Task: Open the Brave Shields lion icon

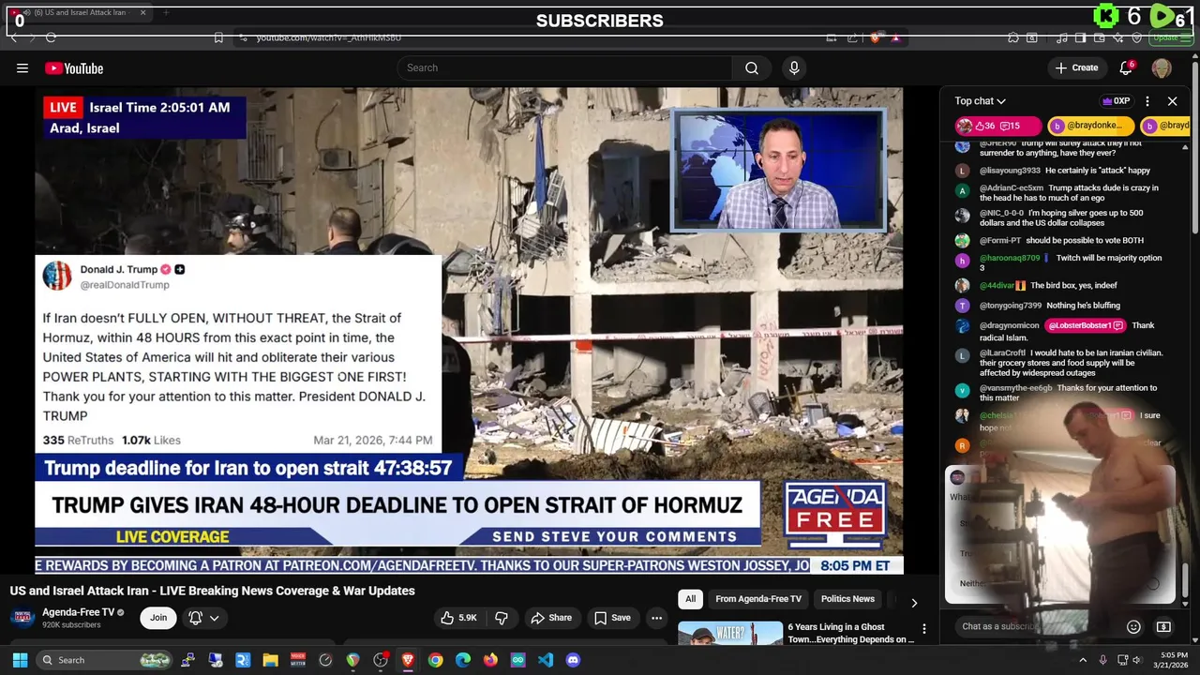Action: click(876, 37)
